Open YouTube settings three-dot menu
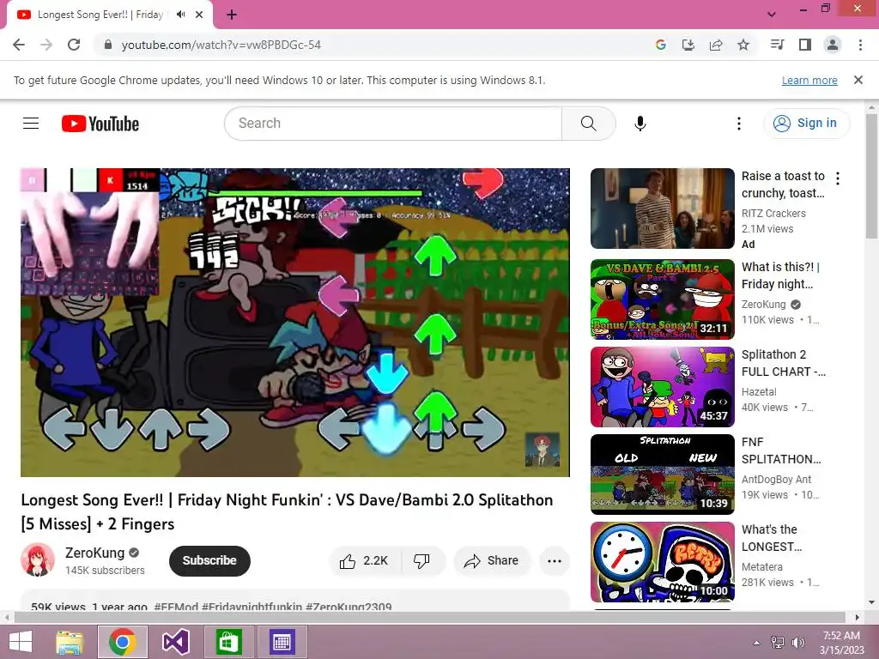The image size is (879, 659). [739, 124]
